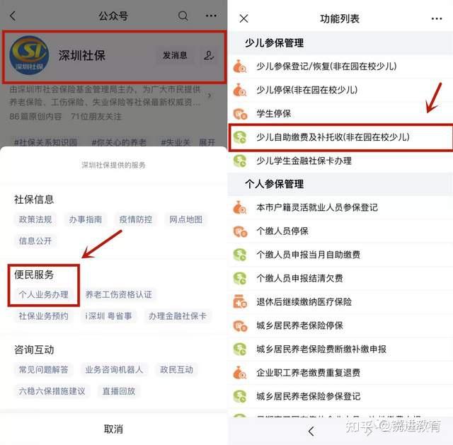
Task: Select 少儿自助缴费及补托收 list item
Action: pyautogui.click(x=340, y=137)
